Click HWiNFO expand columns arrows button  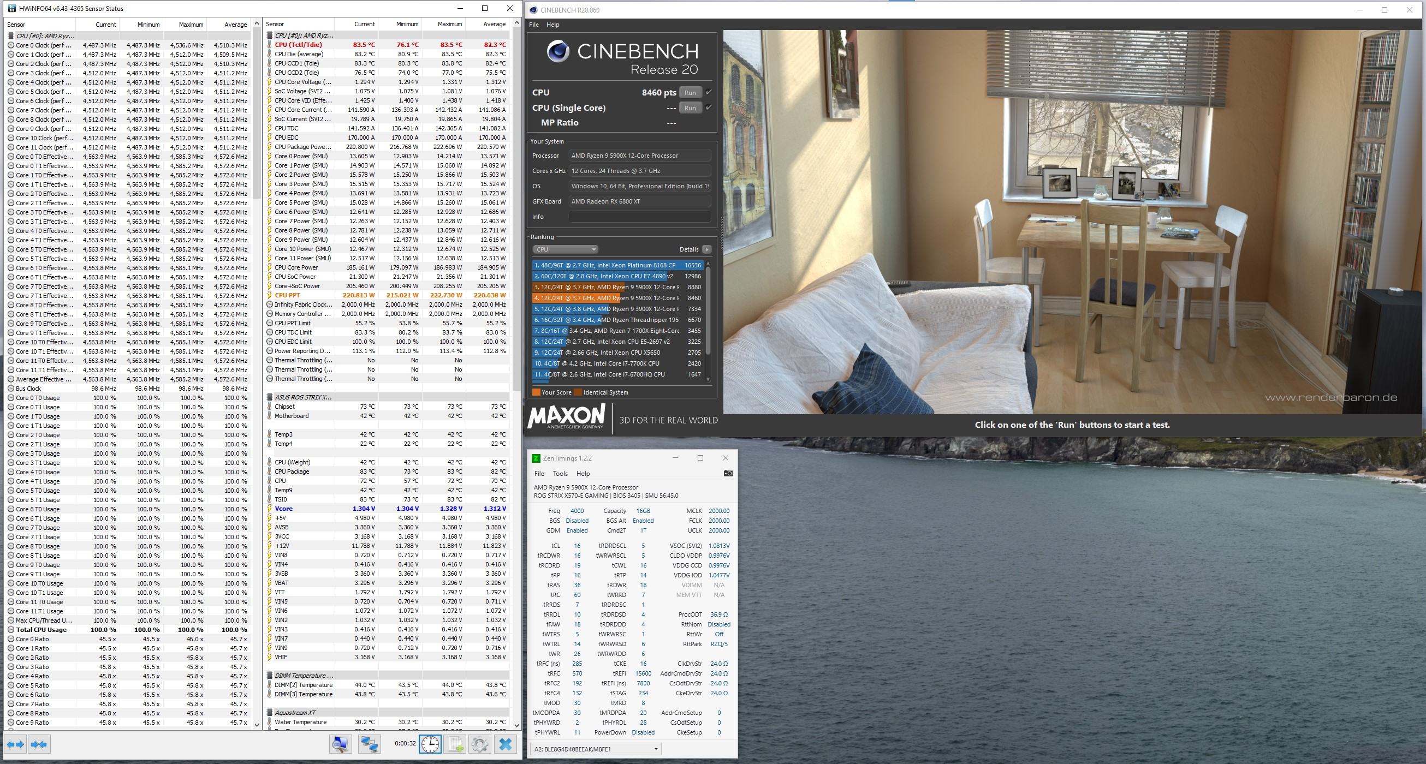tap(15, 744)
